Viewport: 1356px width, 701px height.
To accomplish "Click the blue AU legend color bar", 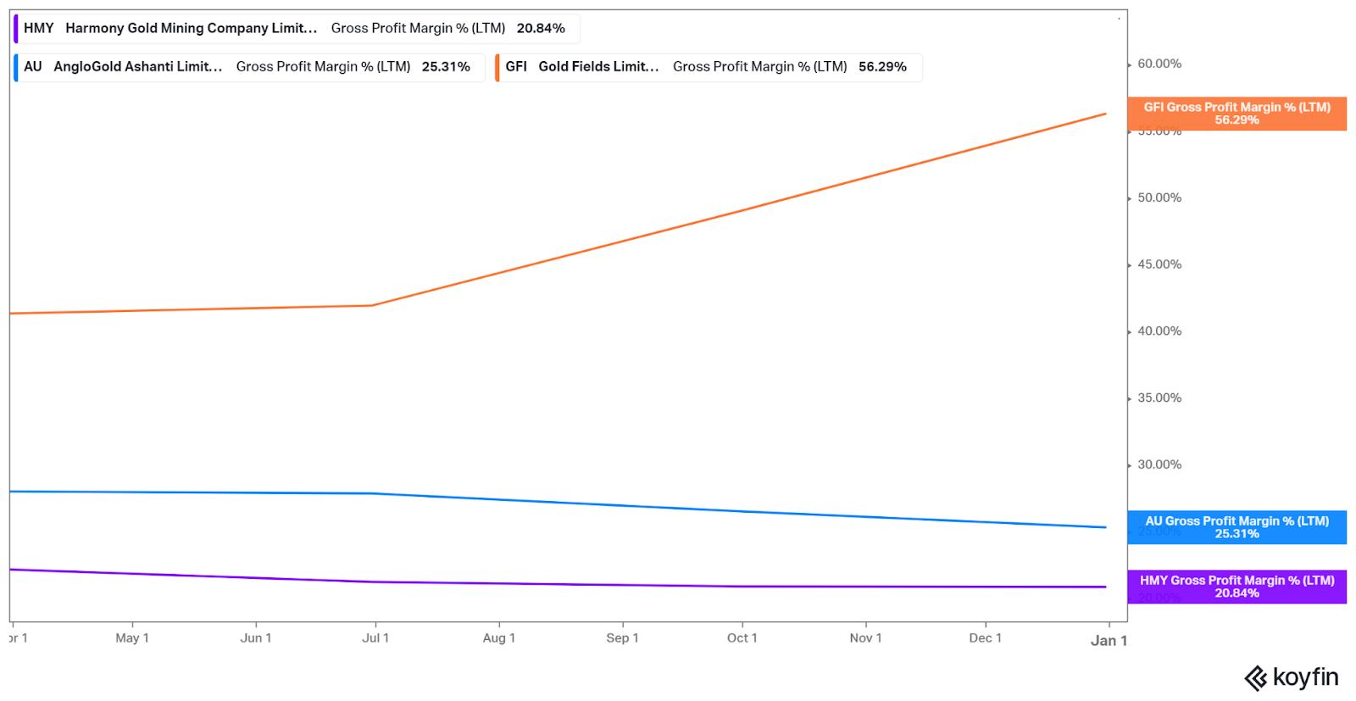I will (x=15, y=67).
